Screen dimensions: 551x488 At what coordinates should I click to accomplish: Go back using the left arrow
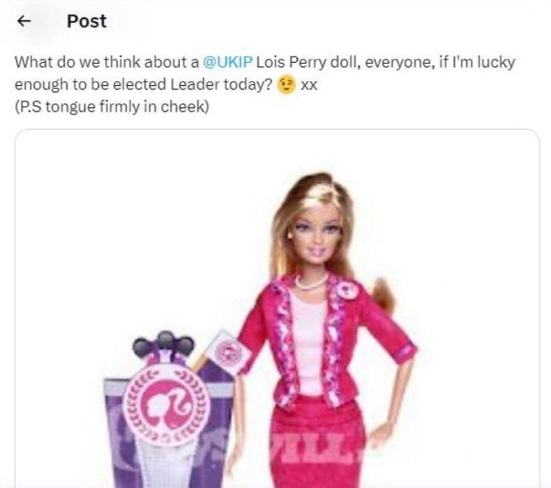24,22
